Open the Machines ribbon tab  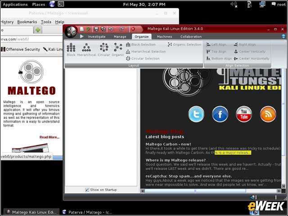coord(164,36)
